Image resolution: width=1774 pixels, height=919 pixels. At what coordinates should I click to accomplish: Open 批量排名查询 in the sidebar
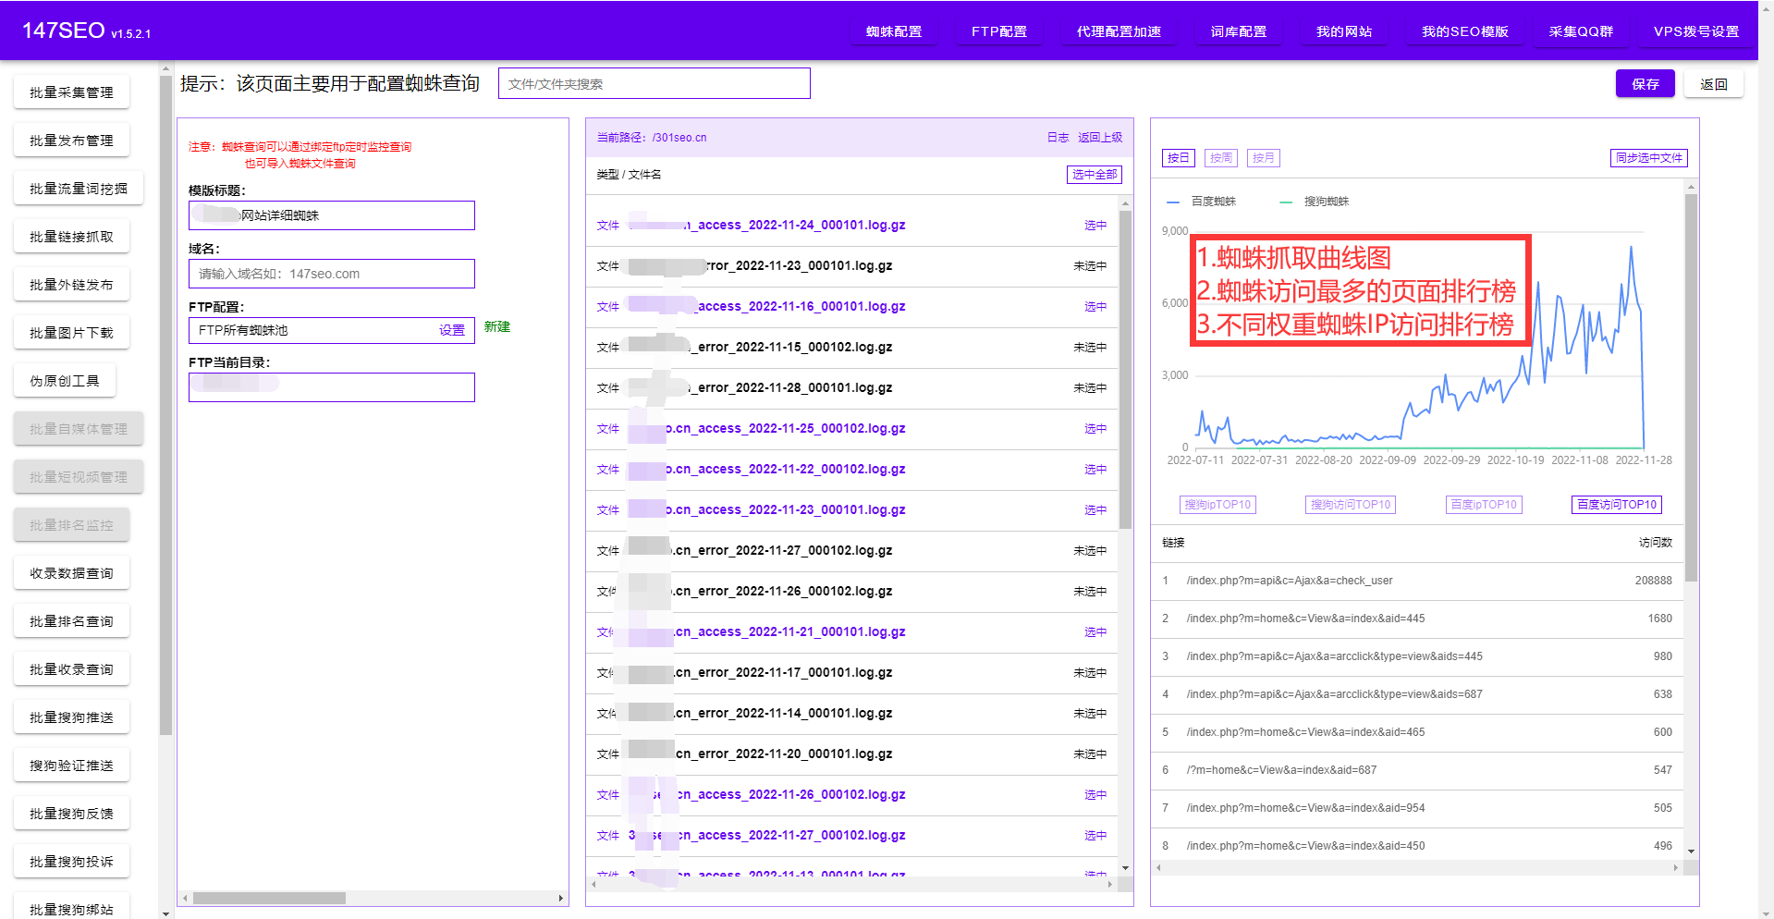tap(71, 621)
